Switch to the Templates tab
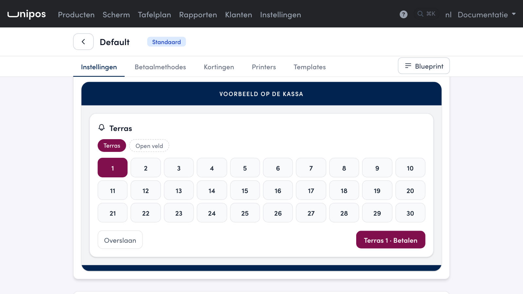 tap(309, 67)
